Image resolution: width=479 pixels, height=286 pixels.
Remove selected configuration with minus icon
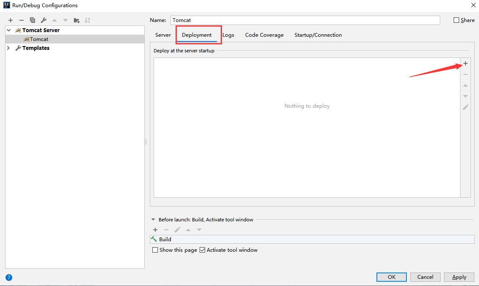pos(22,20)
